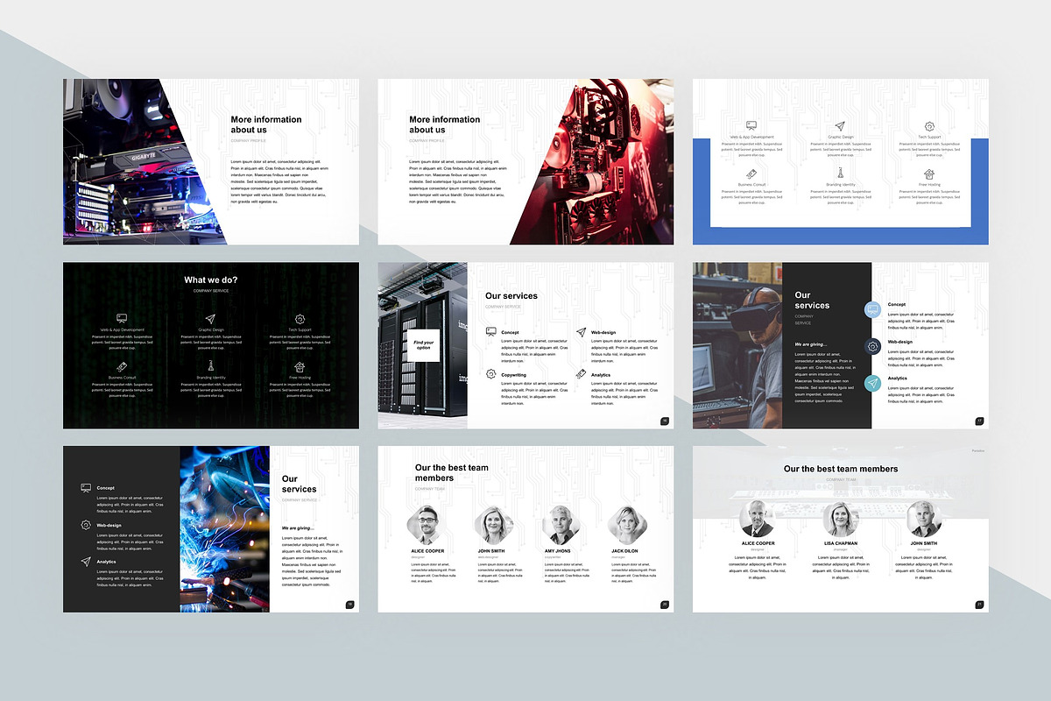
Task: Click the dark circular Web-design gear icon on VR slide
Action: (x=872, y=346)
